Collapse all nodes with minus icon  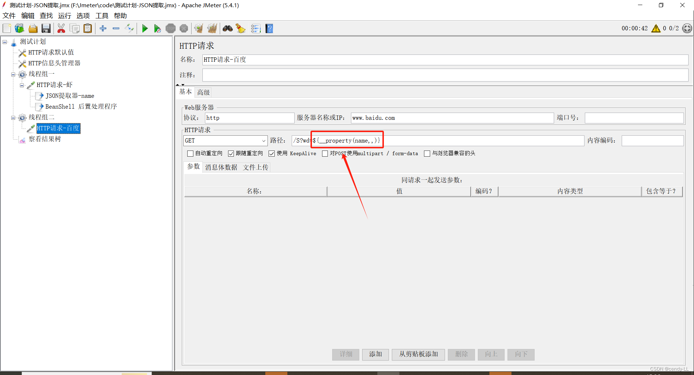tap(116, 29)
